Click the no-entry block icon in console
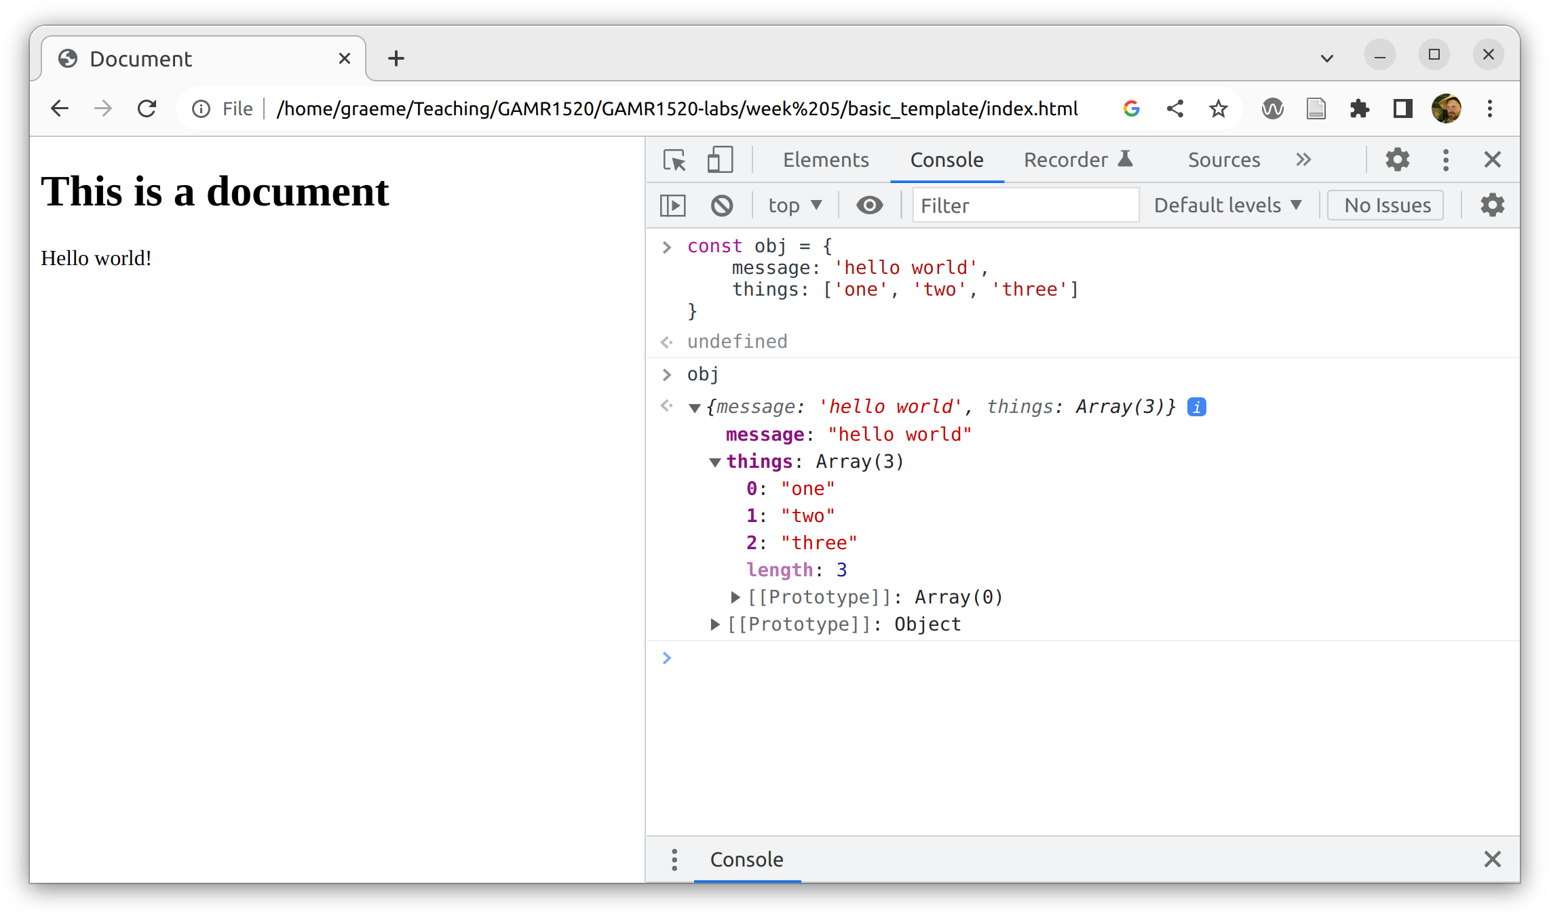This screenshot has width=1549, height=916. pos(721,206)
